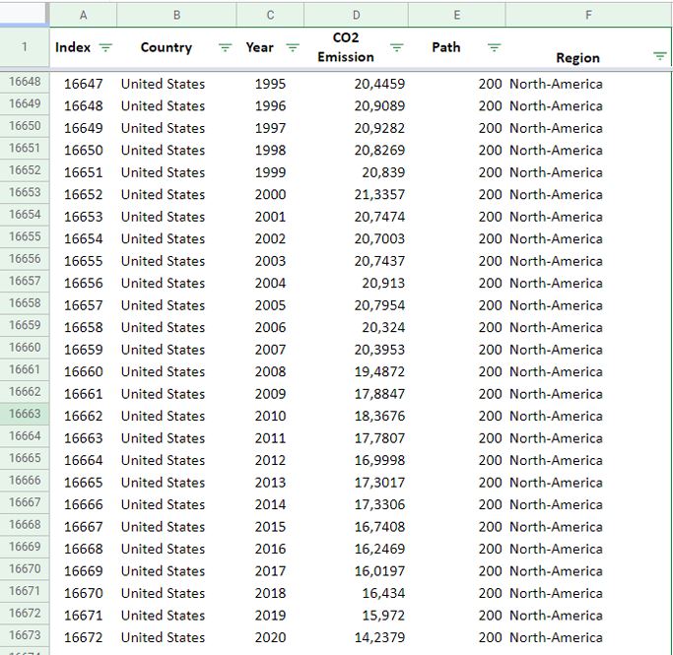Open the CO2 Emission column filter icon
The image size is (673, 655).
tap(397, 47)
